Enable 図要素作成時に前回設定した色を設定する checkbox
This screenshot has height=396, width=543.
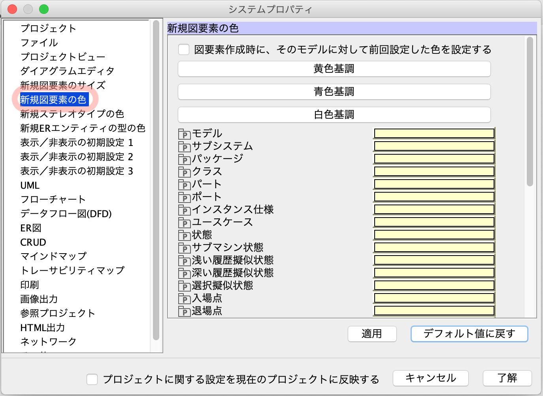point(183,49)
